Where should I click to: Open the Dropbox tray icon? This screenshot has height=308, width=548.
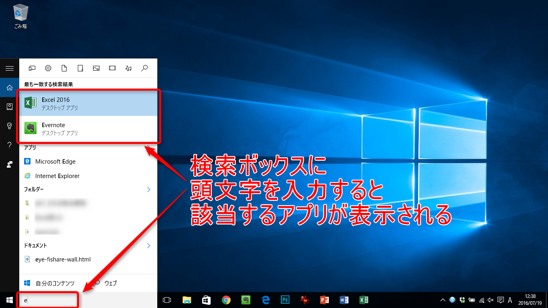(x=462, y=300)
